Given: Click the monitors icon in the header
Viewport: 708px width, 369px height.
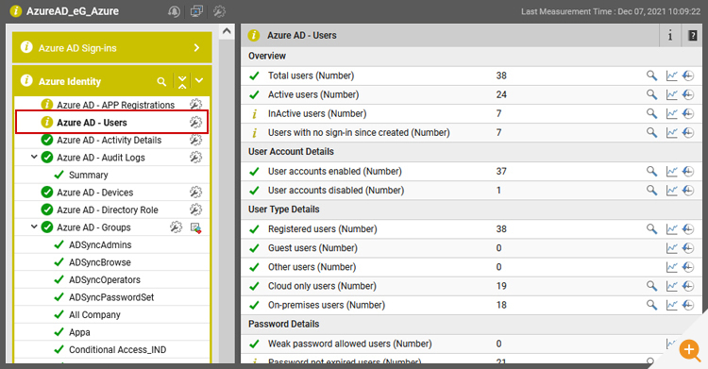Looking at the screenshot, I should point(196,11).
